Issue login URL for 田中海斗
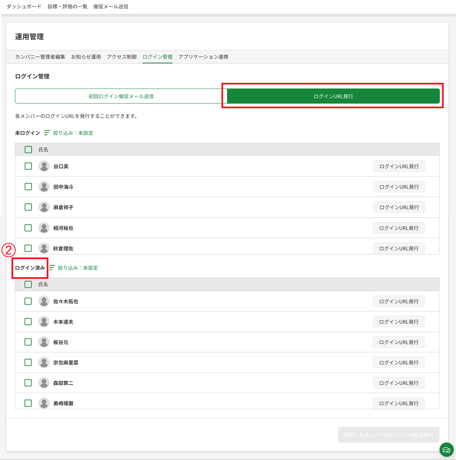The image size is (456, 460). click(x=399, y=187)
